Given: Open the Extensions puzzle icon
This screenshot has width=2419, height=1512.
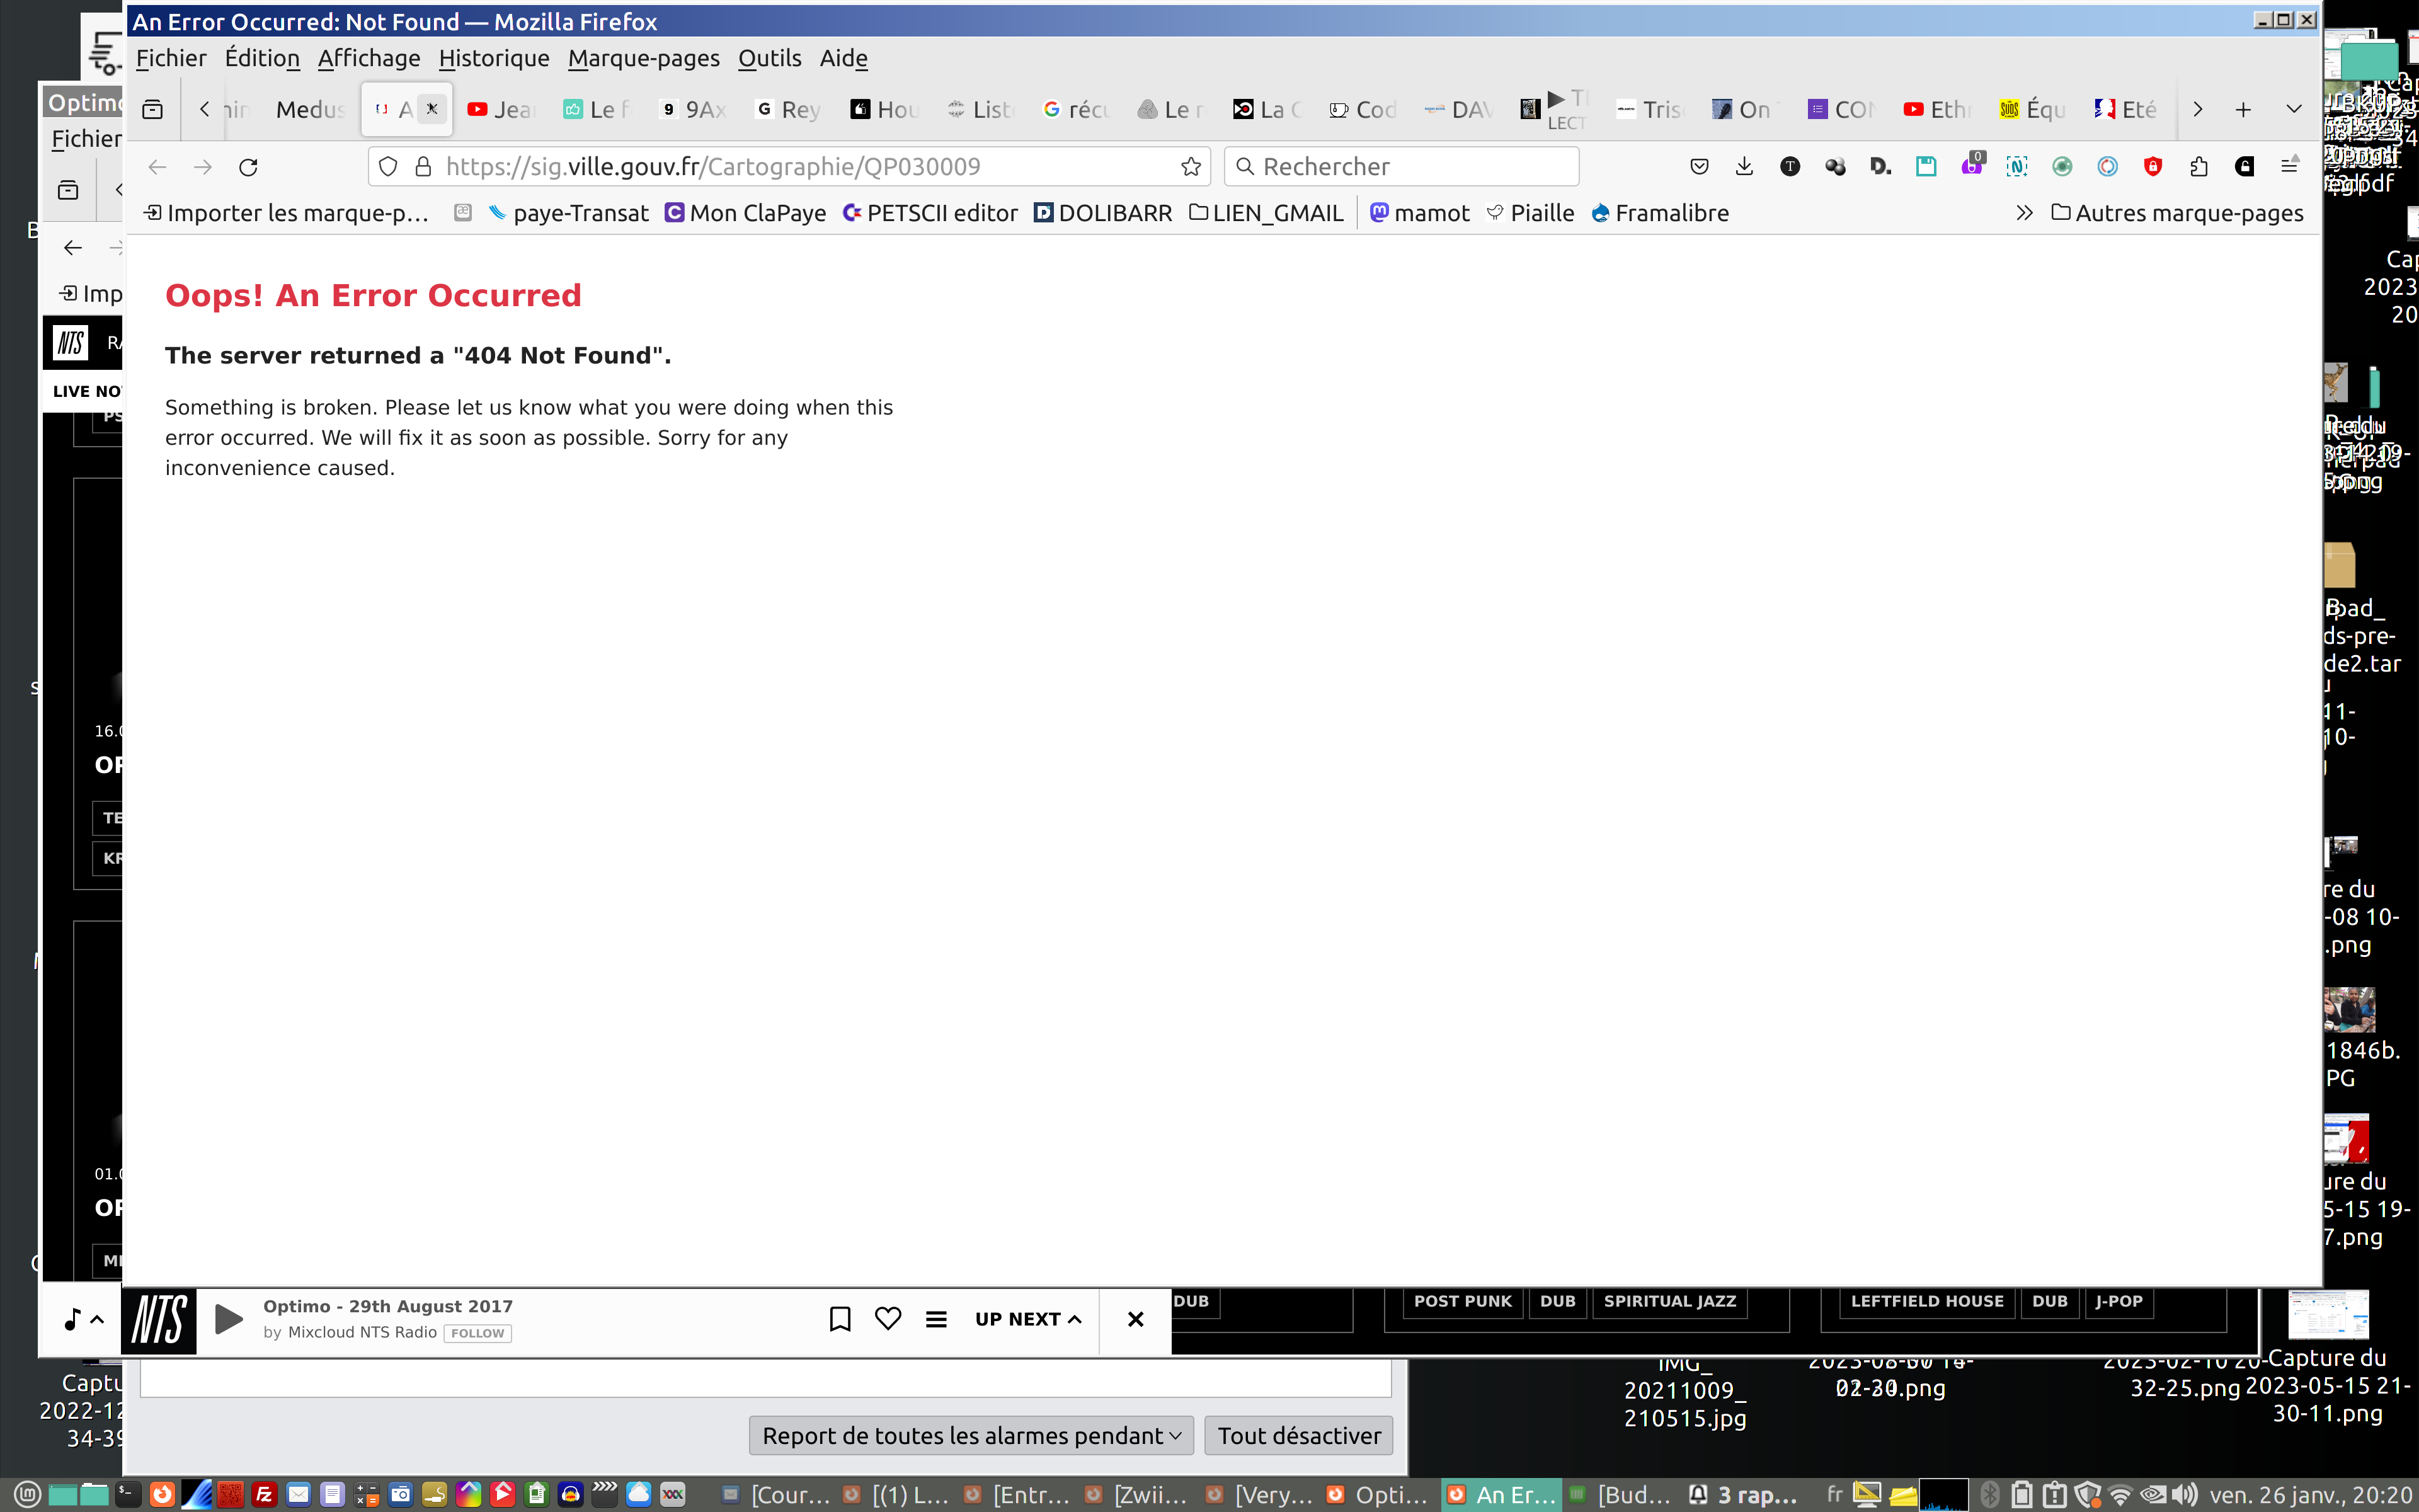Looking at the screenshot, I should point(2198,167).
